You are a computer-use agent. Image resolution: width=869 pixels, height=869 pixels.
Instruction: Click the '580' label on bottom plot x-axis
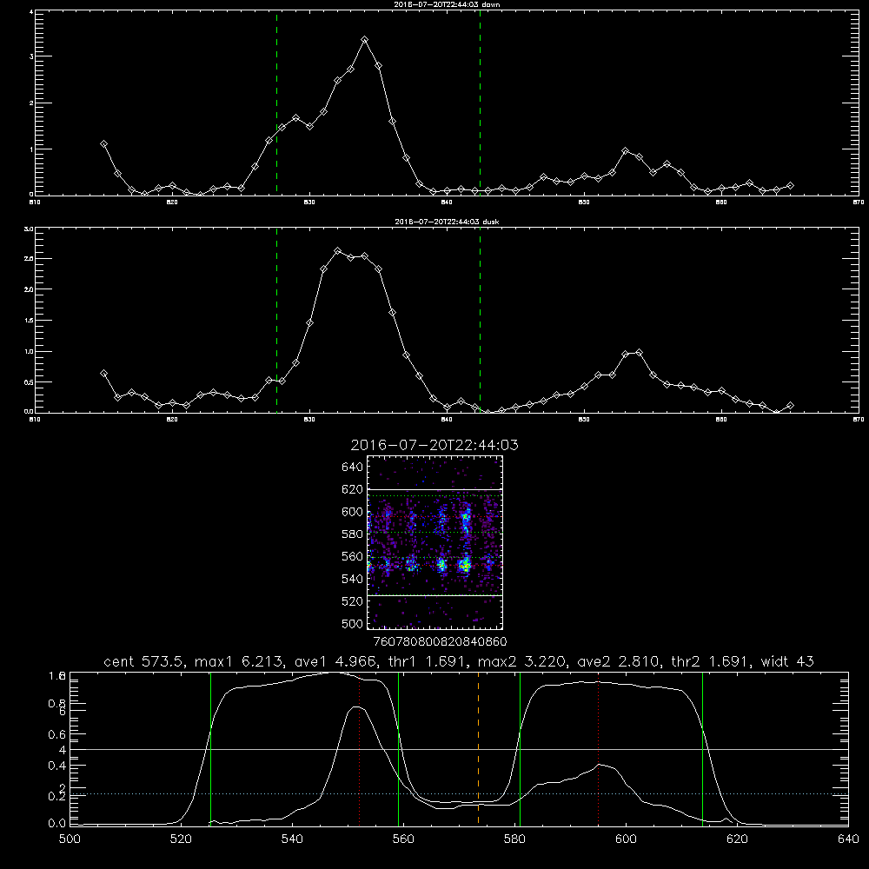514,839
